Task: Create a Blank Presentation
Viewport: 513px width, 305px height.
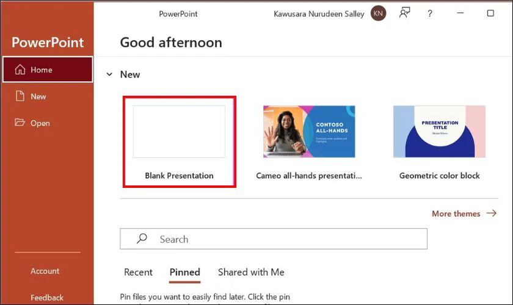Action: pos(180,142)
